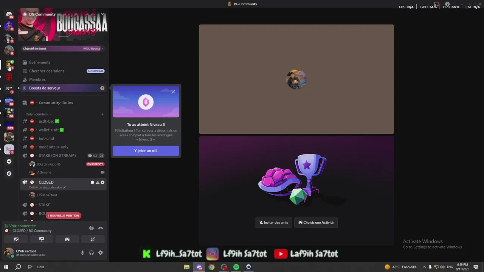Open the Community-Rules channel
Viewport: 484px width, 272px height.
63,103
